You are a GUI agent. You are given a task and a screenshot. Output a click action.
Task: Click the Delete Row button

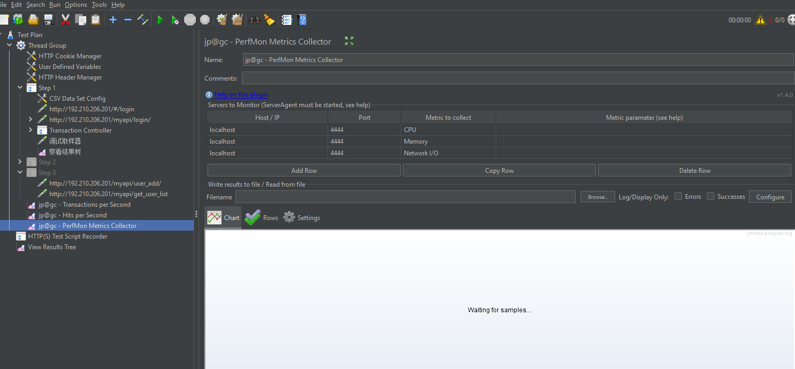tap(695, 170)
